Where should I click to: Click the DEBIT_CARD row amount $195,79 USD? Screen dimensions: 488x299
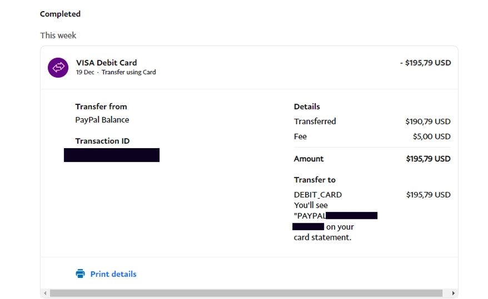[x=428, y=195]
